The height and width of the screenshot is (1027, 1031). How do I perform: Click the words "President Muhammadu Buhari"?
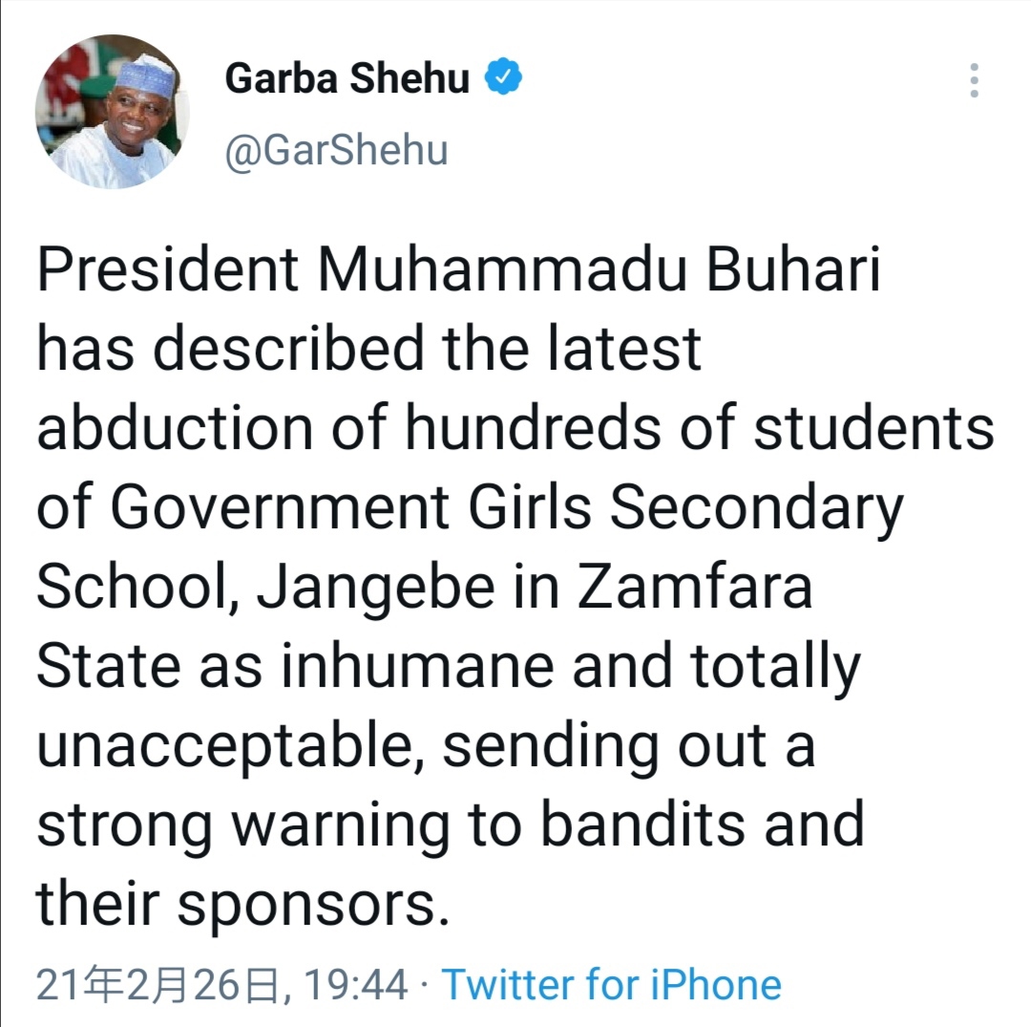(x=458, y=271)
